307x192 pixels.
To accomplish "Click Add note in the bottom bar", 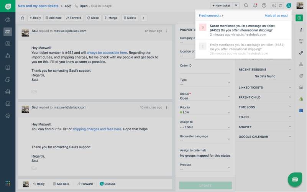I will click(x=61, y=184).
